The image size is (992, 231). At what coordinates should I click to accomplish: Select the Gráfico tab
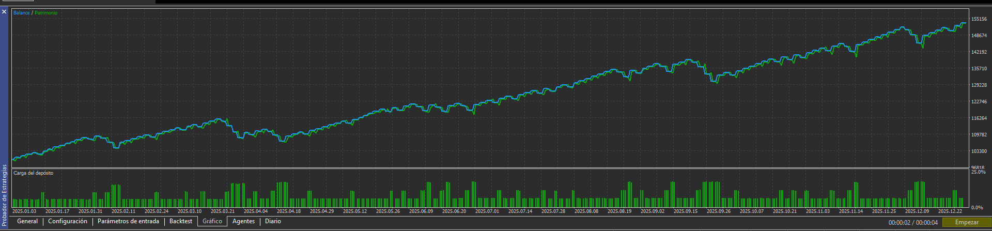[x=212, y=221]
